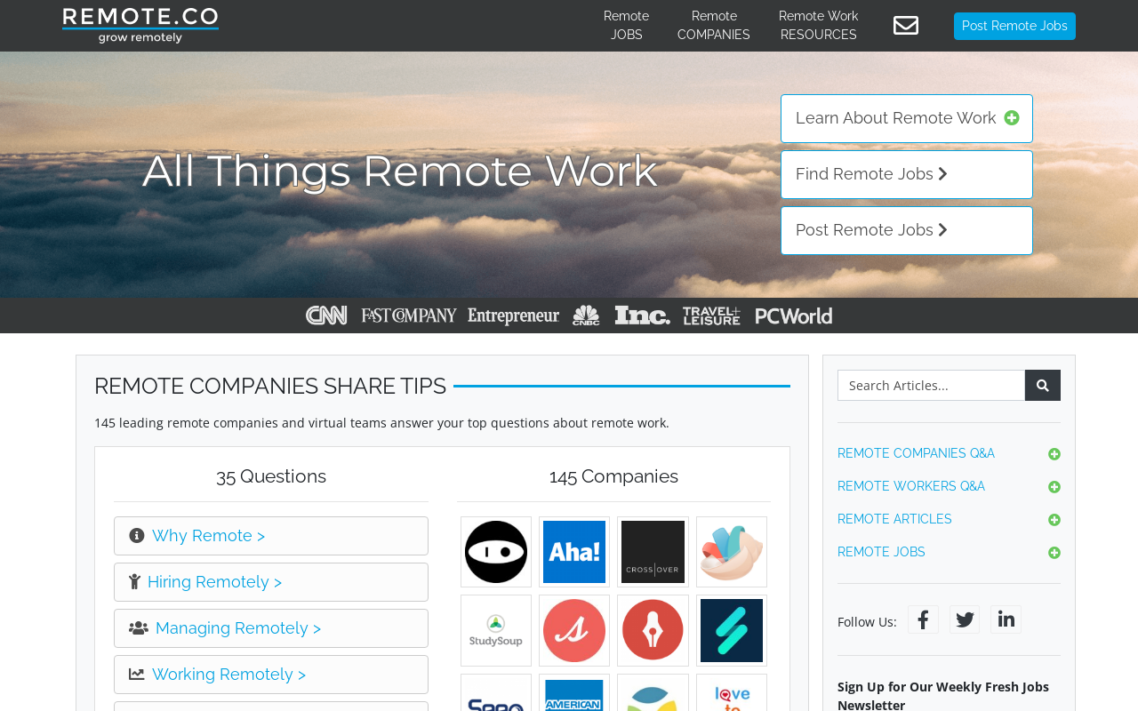Open the ninja-face company logo
The width and height of the screenshot is (1138, 711).
(x=496, y=552)
